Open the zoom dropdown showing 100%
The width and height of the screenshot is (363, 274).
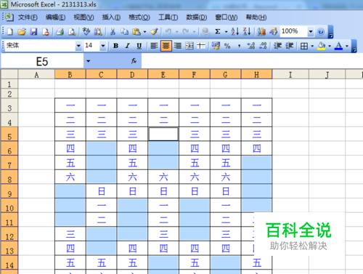pyautogui.click(x=311, y=31)
